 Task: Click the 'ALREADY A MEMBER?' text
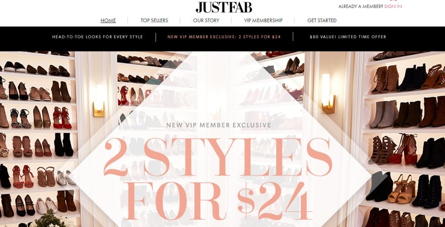pos(361,6)
